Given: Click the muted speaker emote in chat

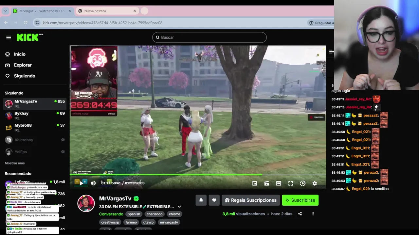Looking at the screenshot, I should 376,107.
